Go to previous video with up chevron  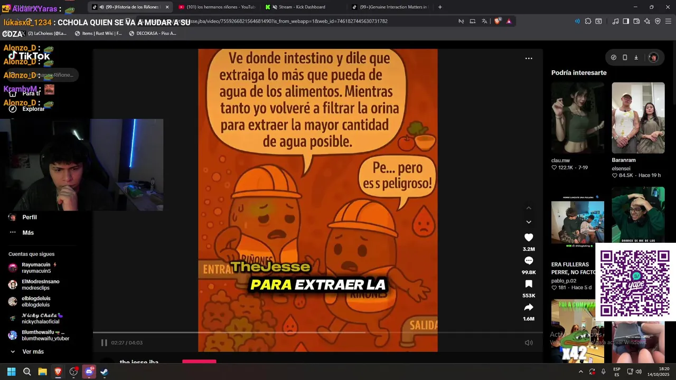[x=529, y=208]
